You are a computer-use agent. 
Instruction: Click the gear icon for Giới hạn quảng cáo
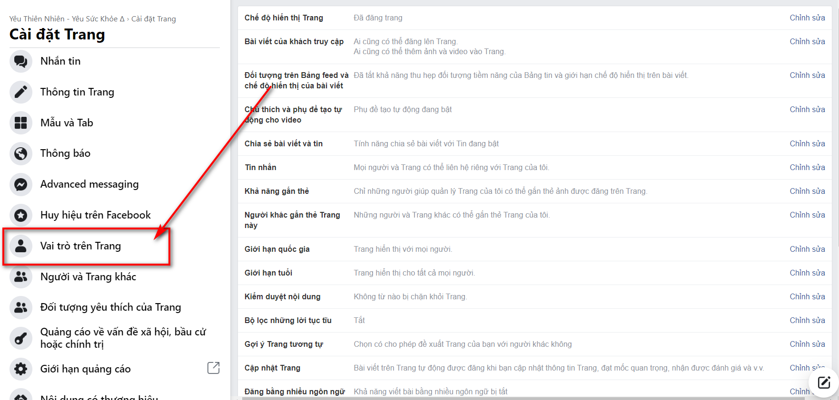pos(21,369)
